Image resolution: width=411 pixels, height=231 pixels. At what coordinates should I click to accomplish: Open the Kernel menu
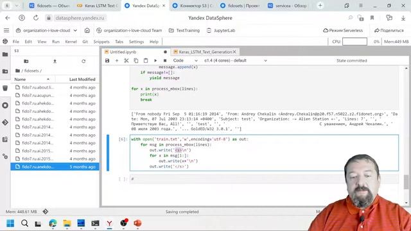(x=71, y=42)
